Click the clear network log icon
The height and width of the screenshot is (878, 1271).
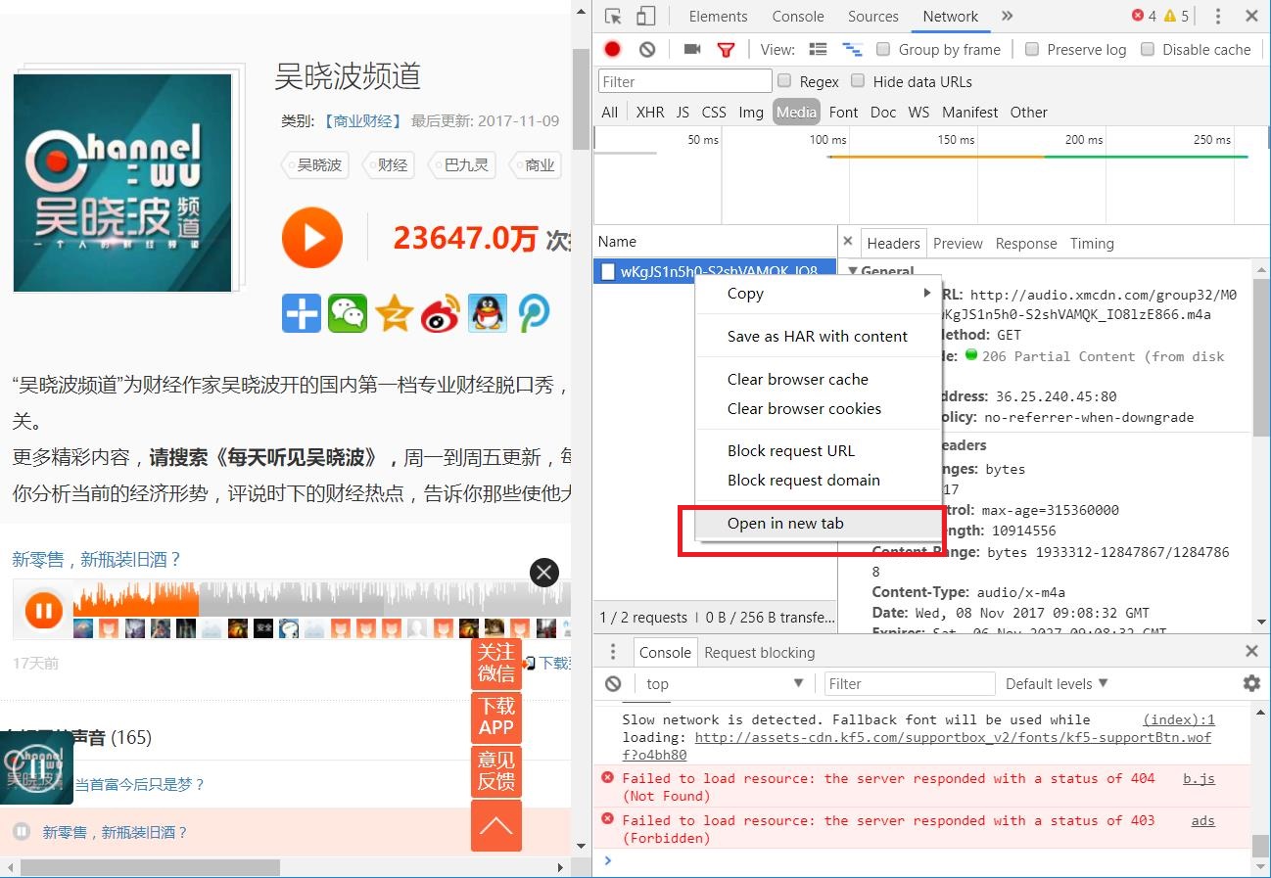(x=647, y=49)
